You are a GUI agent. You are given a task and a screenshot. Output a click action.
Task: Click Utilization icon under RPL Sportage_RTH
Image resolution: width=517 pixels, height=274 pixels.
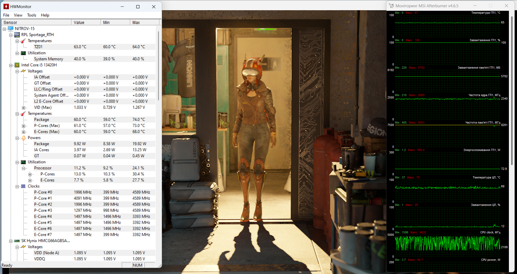pyautogui.click(x=23, y=53)
